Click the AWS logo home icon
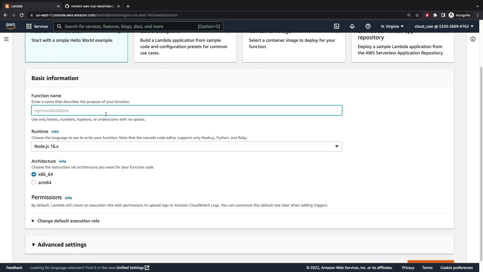This screenshot has width=483, height=272. [x=11, y=26]
